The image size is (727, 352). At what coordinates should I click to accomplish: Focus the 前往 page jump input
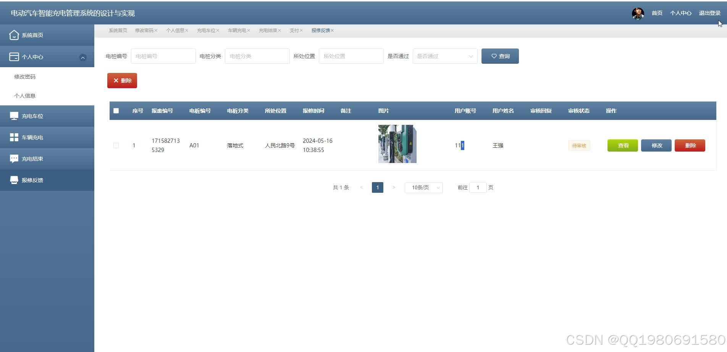[478, 187]
